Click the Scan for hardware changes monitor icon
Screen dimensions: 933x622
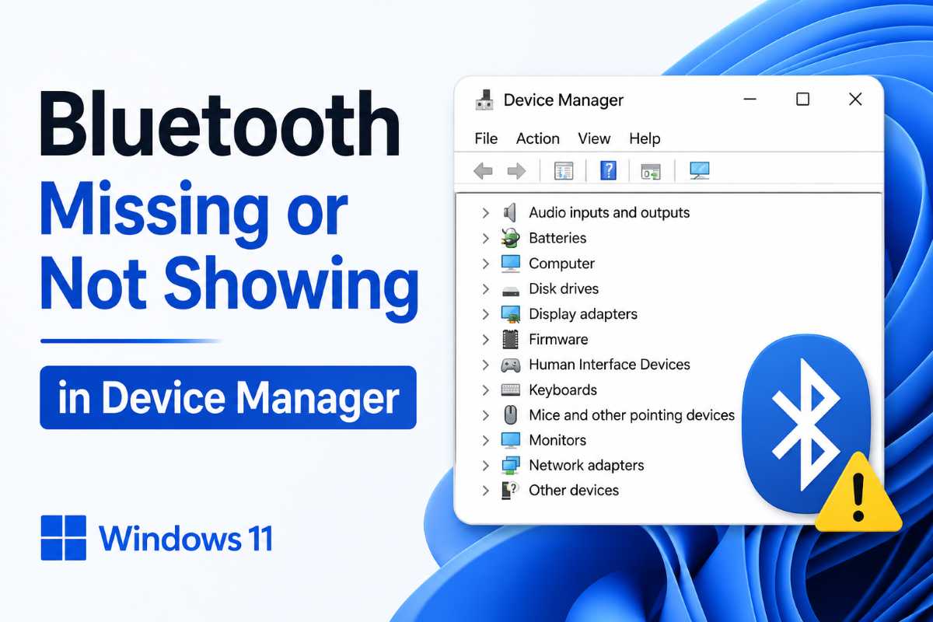pyautogui.click(x=700, y=171)
